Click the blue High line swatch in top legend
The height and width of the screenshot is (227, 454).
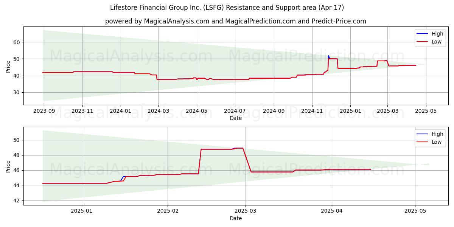423,34
